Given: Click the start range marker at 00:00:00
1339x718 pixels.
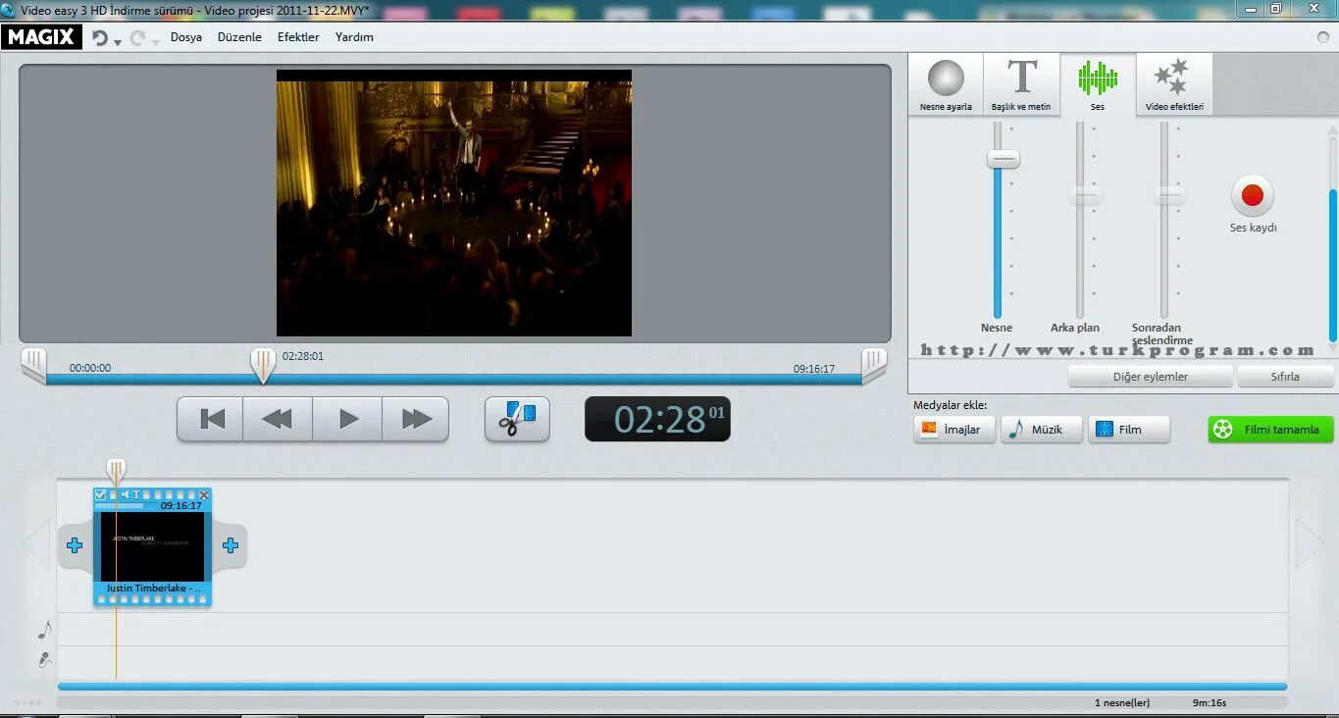Looking at the screenshot, I should click(x=33, y=366).
